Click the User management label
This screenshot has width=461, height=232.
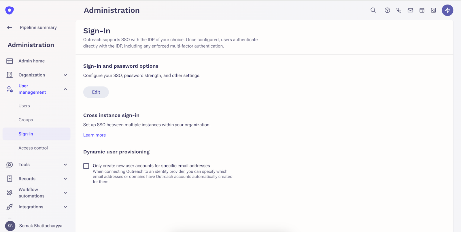(x=32, y=89)
